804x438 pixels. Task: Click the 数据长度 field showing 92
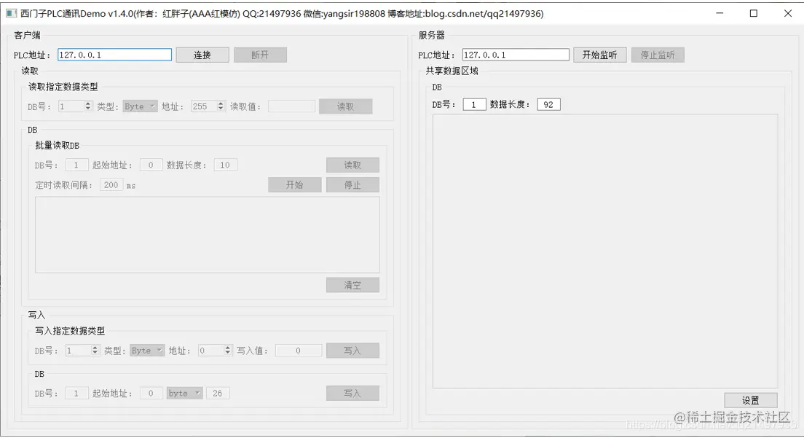548,103
